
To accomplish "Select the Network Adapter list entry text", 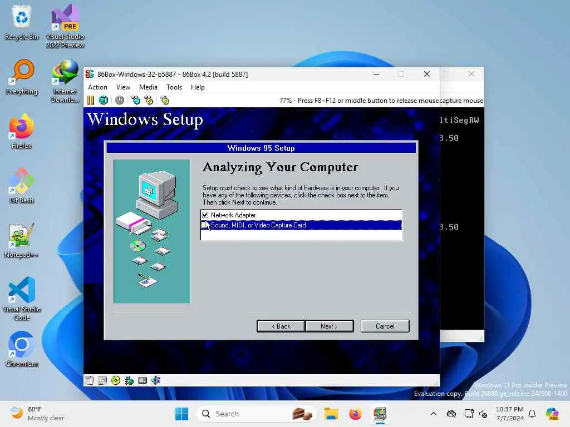I will click(x=233, y=215).
